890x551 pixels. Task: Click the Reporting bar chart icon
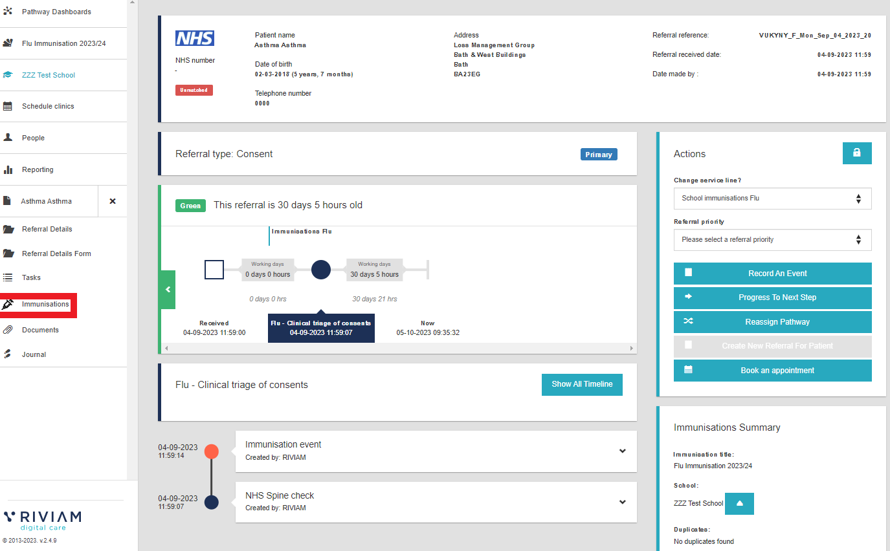[x=8, y=169]
